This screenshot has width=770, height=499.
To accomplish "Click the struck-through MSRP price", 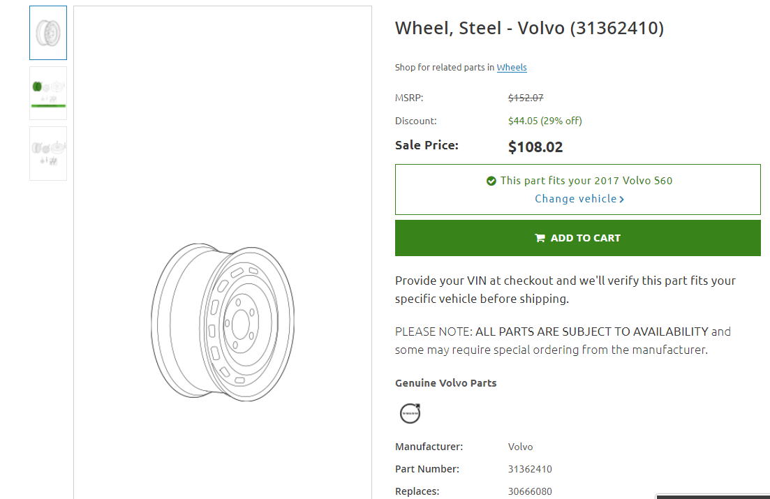I will pos(526,98).
